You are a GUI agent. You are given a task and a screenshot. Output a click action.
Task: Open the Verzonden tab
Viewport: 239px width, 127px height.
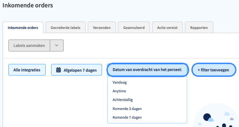(102, 28)
